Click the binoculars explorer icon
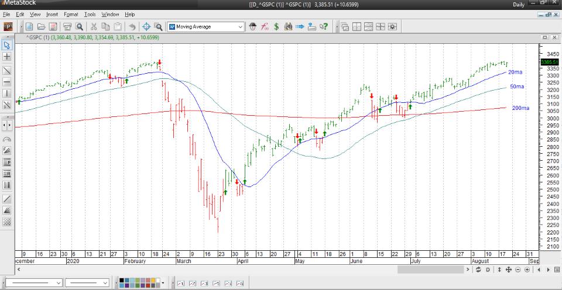The height and width of the screenshot is (290, 562). [288, 27]
